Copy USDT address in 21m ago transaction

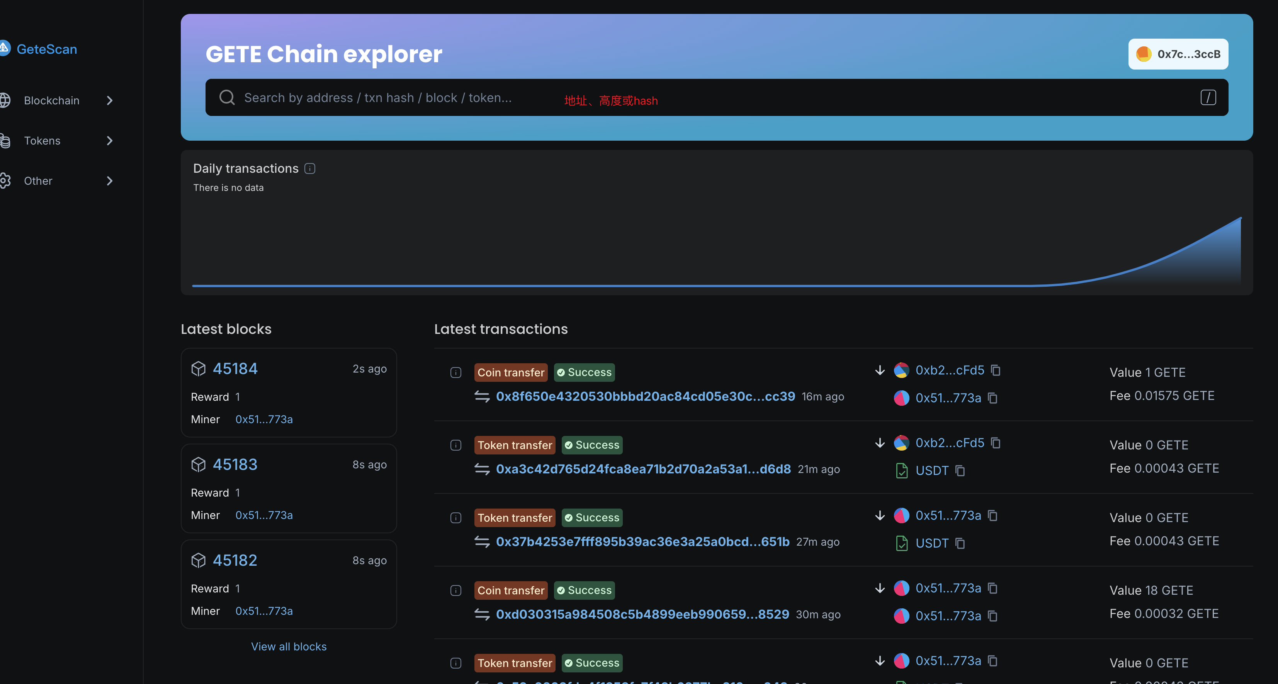[960, 471]
